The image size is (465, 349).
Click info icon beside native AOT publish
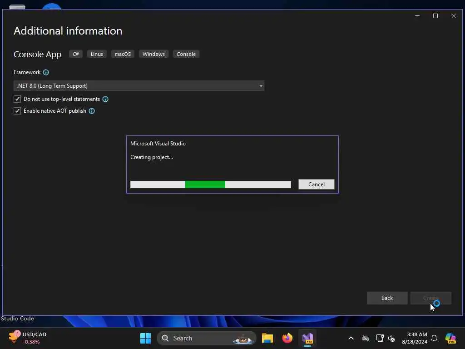tap(92, 111)
